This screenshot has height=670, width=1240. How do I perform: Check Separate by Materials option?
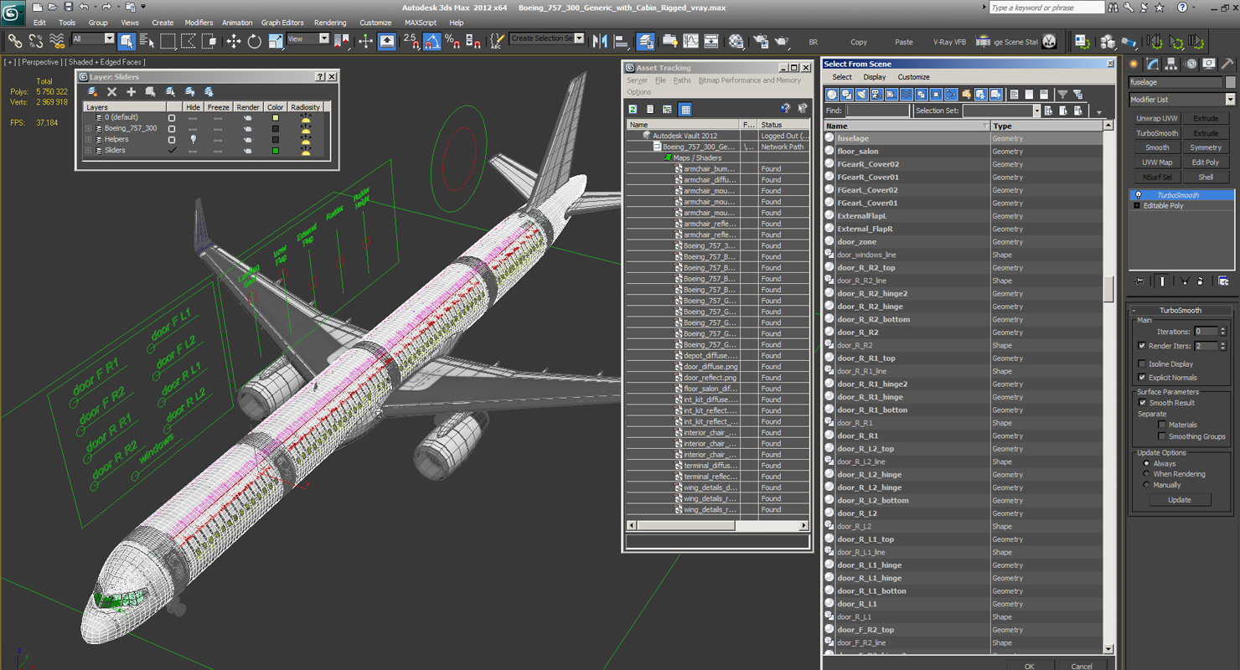click(1161, 425)
